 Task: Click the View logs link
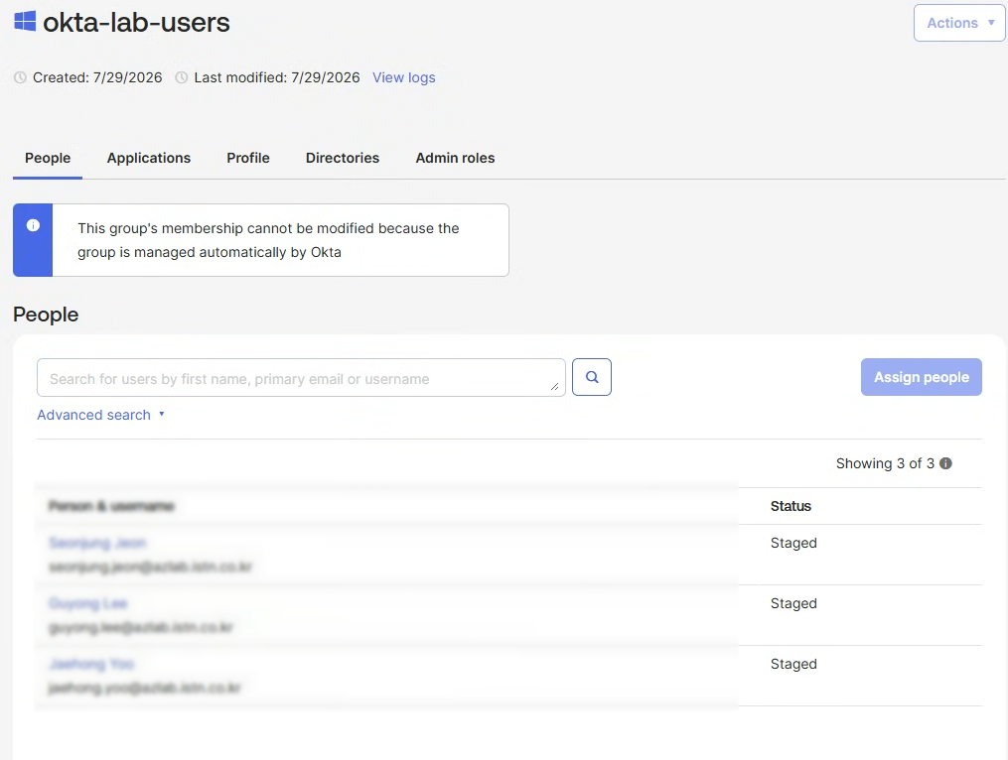point(404,77)
